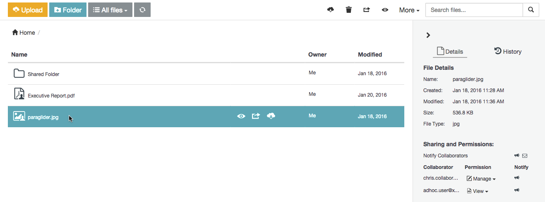Delete using the trash can icon
The image size is (545, 202).
pos(349,10)
